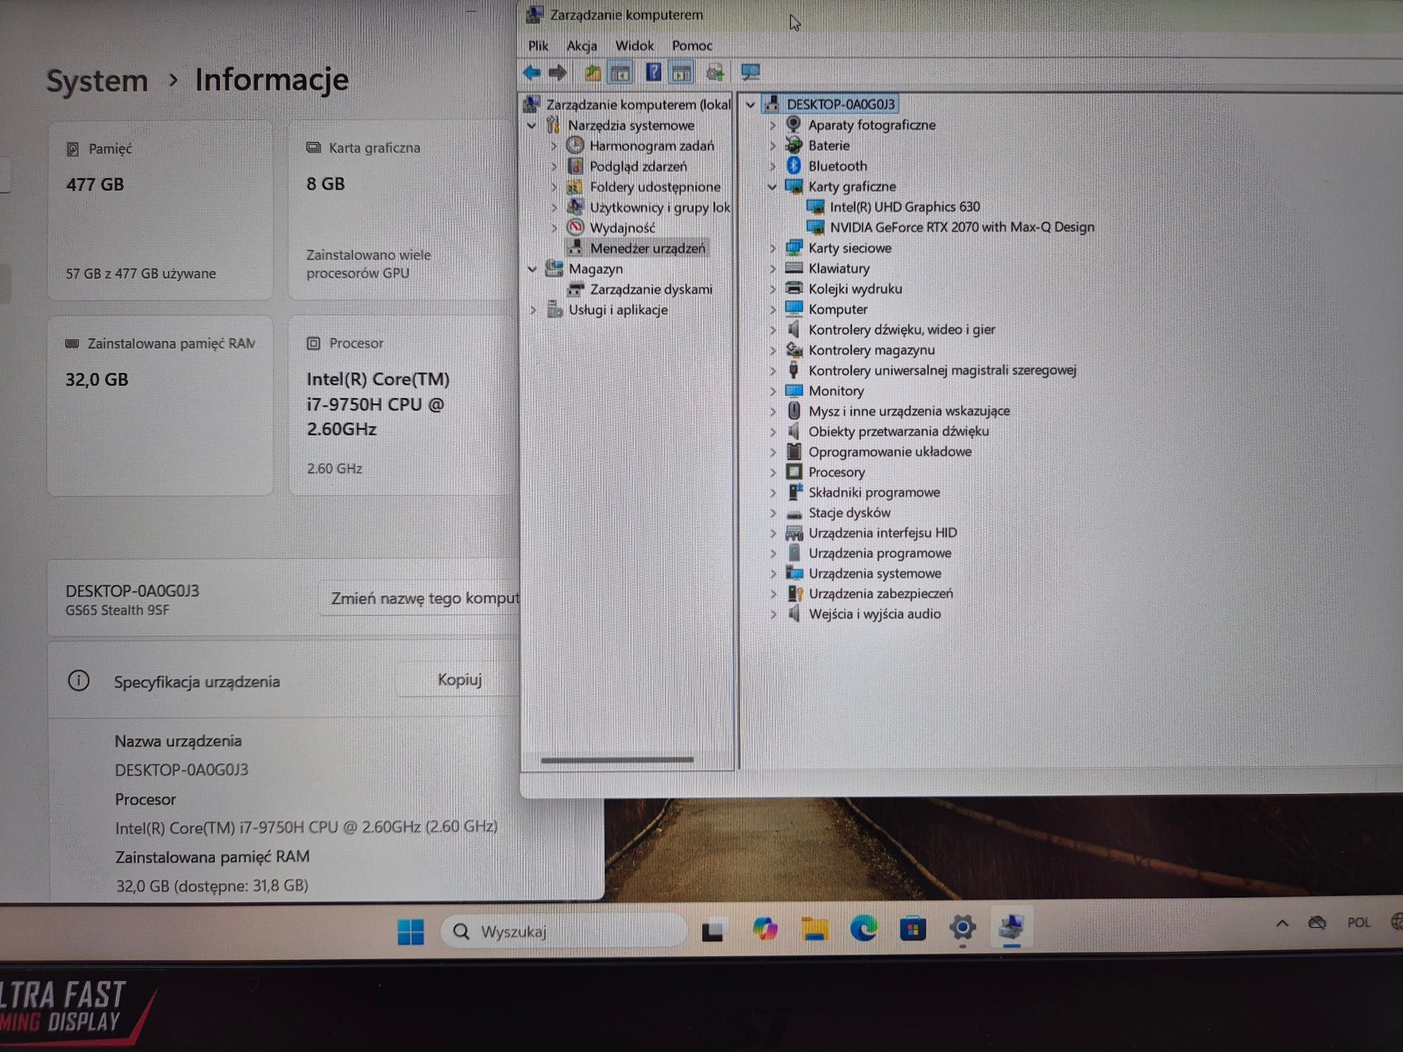
Task: Select Usługi i aplikacje node
Action: [x=617, y=310]
